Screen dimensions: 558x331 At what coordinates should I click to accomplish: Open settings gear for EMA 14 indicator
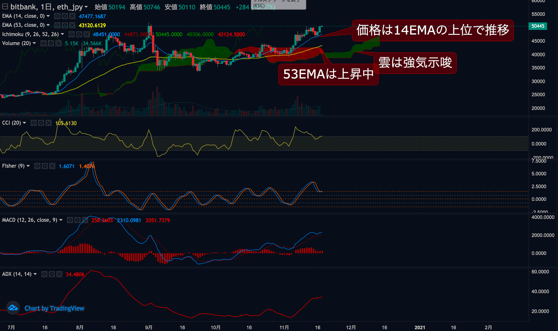click(x=65, y=16)
